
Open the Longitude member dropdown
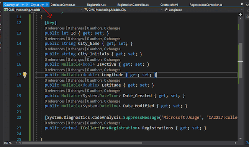point(242,10)
